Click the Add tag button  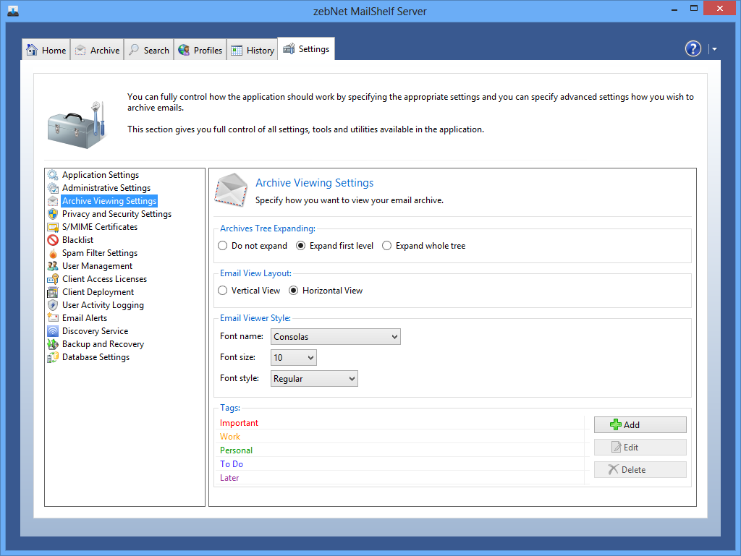[x=640, y=425]
